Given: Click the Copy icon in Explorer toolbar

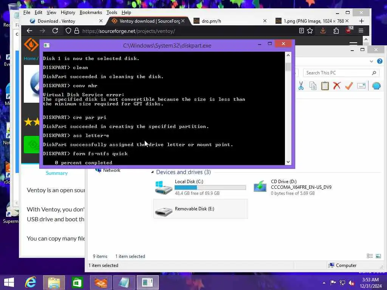Looking at the screenshot, I should point(313,86).
